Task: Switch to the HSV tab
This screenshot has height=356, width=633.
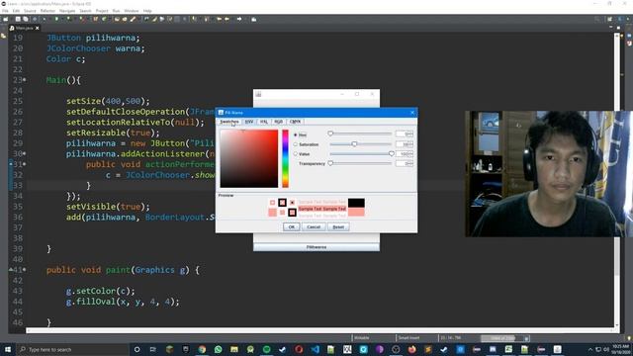Action: [x=249, y=122]
